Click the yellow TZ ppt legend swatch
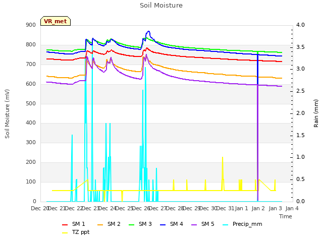Viewport: 323px width, 242px height. pos(65,233)
